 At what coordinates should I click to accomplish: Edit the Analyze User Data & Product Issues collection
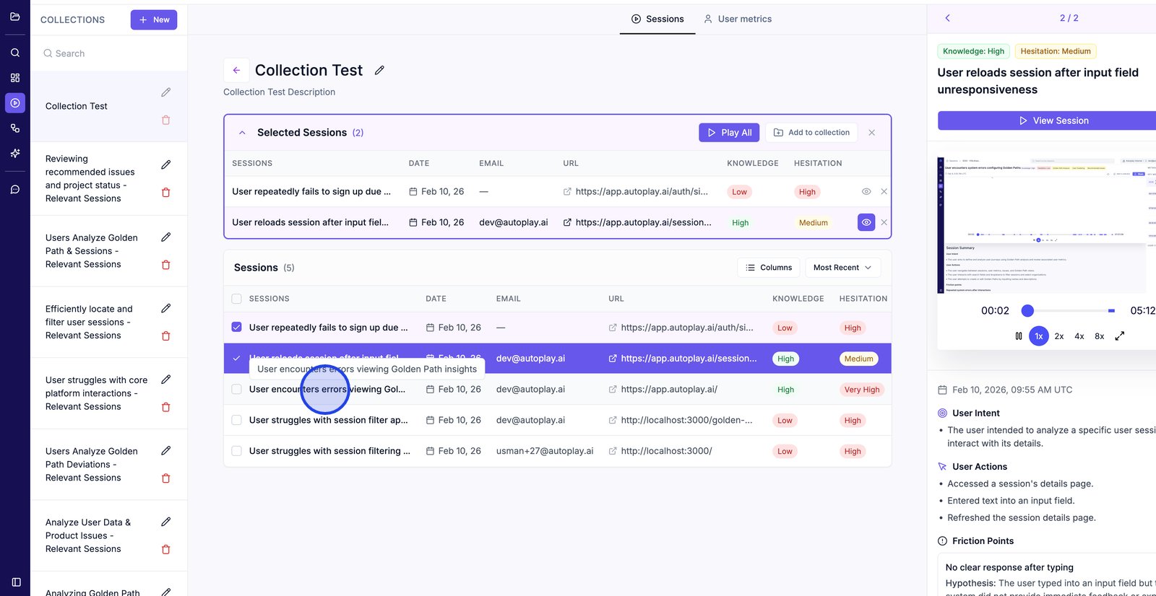click(x=166, y=522)
